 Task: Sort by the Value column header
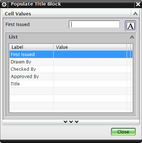[90, 47]
